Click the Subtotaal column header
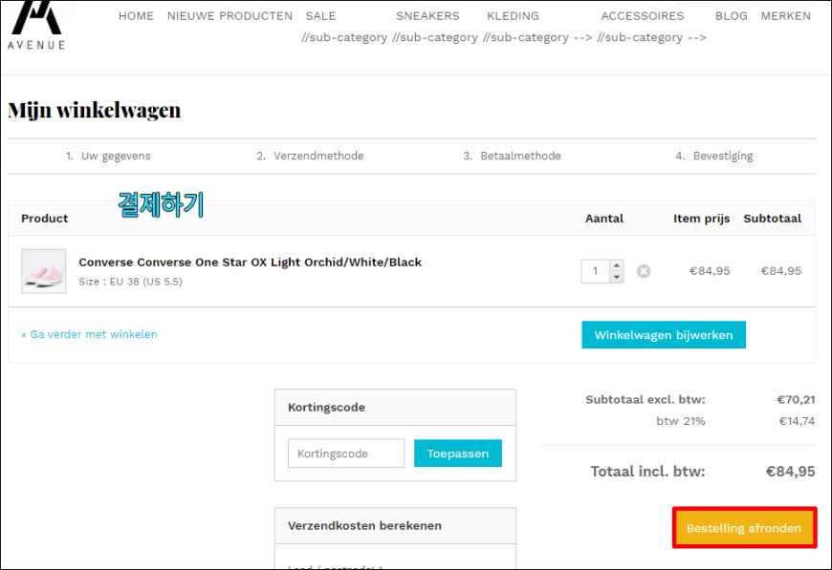Image resolution: width=832 pixels, height=570 pixels. tap(772, 219)
